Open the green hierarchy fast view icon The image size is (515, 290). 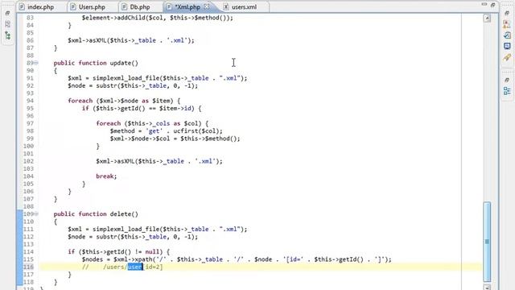coord(7,35)
